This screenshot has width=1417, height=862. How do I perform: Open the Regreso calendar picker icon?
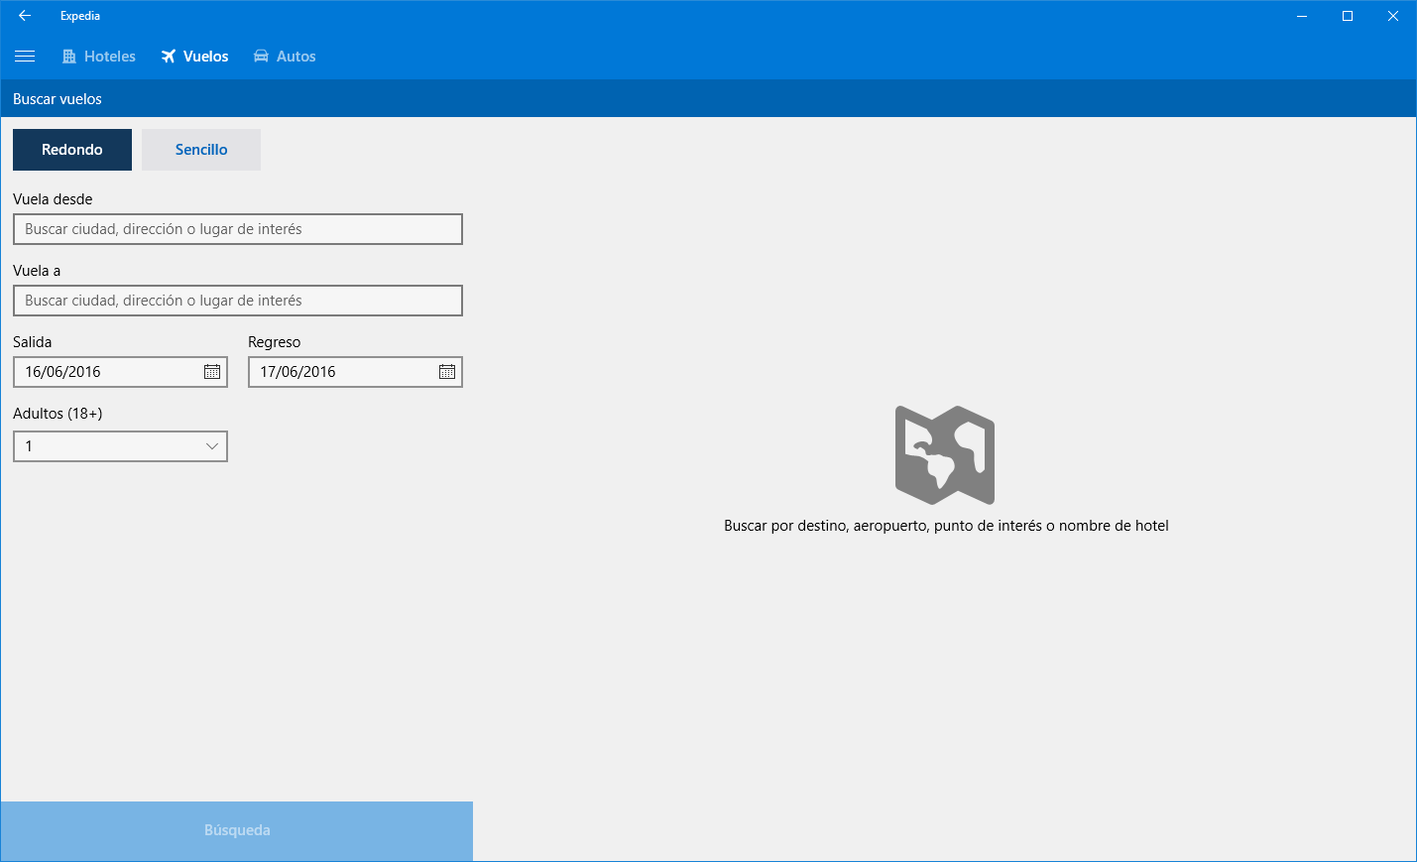pos(447,372)
